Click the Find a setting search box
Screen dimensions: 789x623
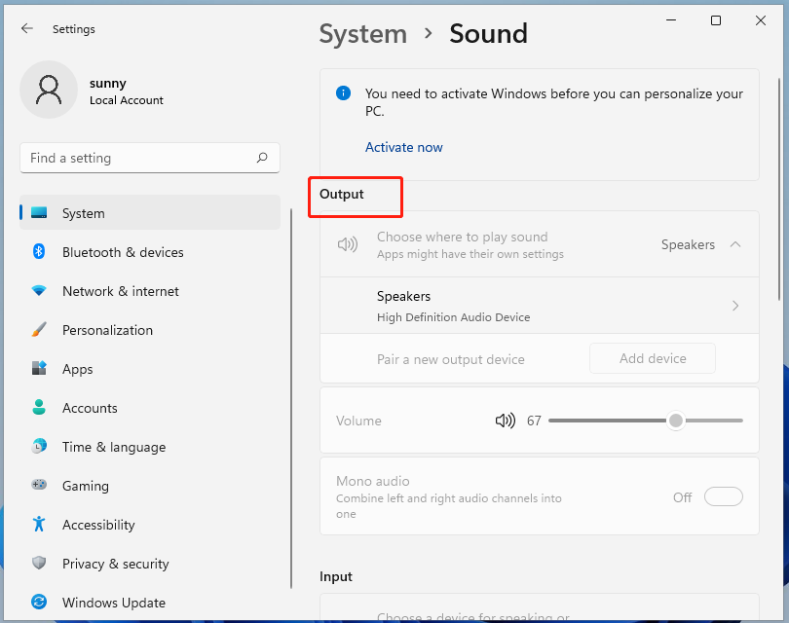(x=136, y=158)
